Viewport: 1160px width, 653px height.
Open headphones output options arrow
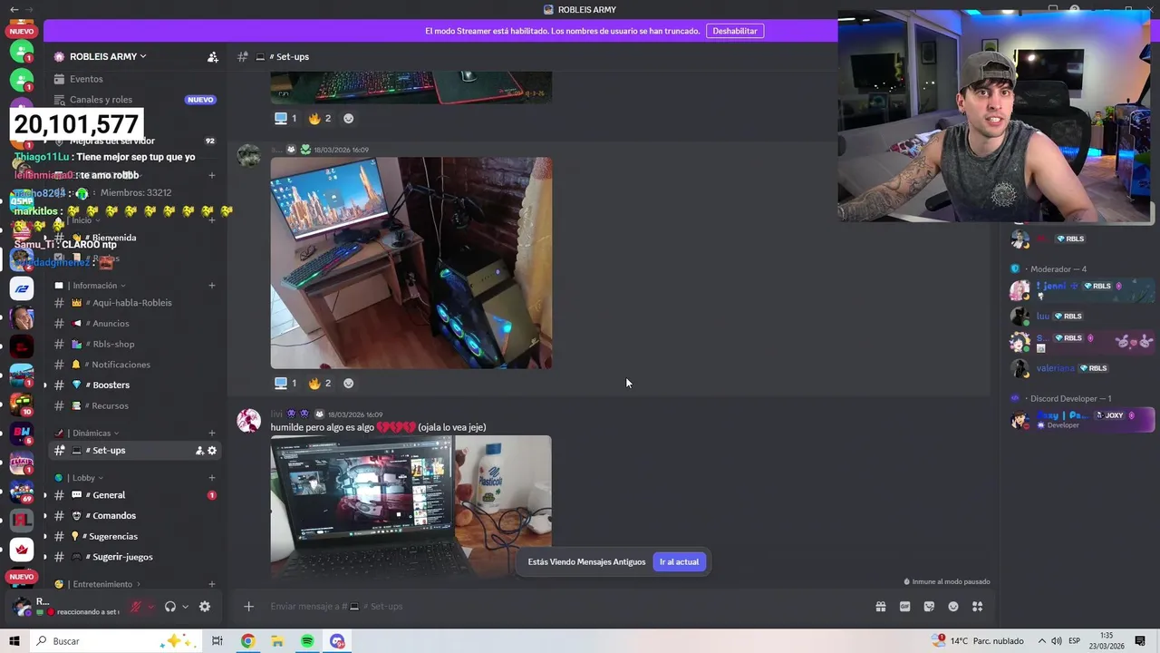click(x=185, y=607)
